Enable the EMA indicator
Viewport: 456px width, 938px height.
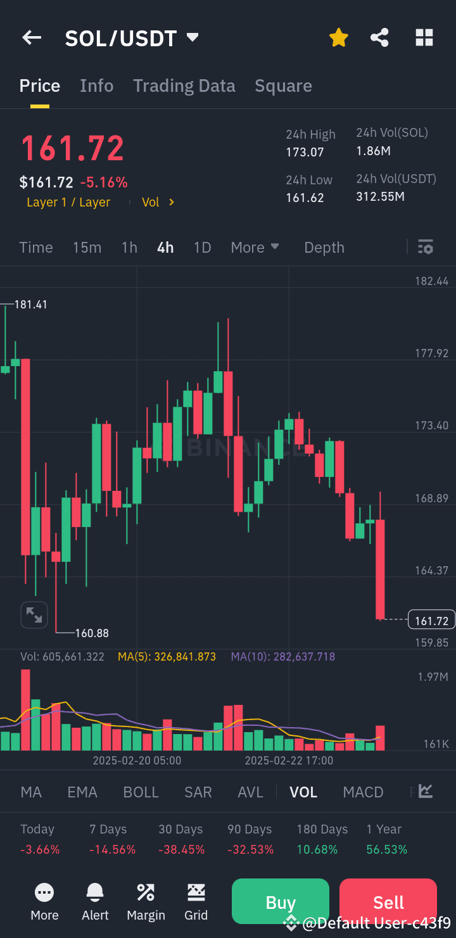[82, 792]
